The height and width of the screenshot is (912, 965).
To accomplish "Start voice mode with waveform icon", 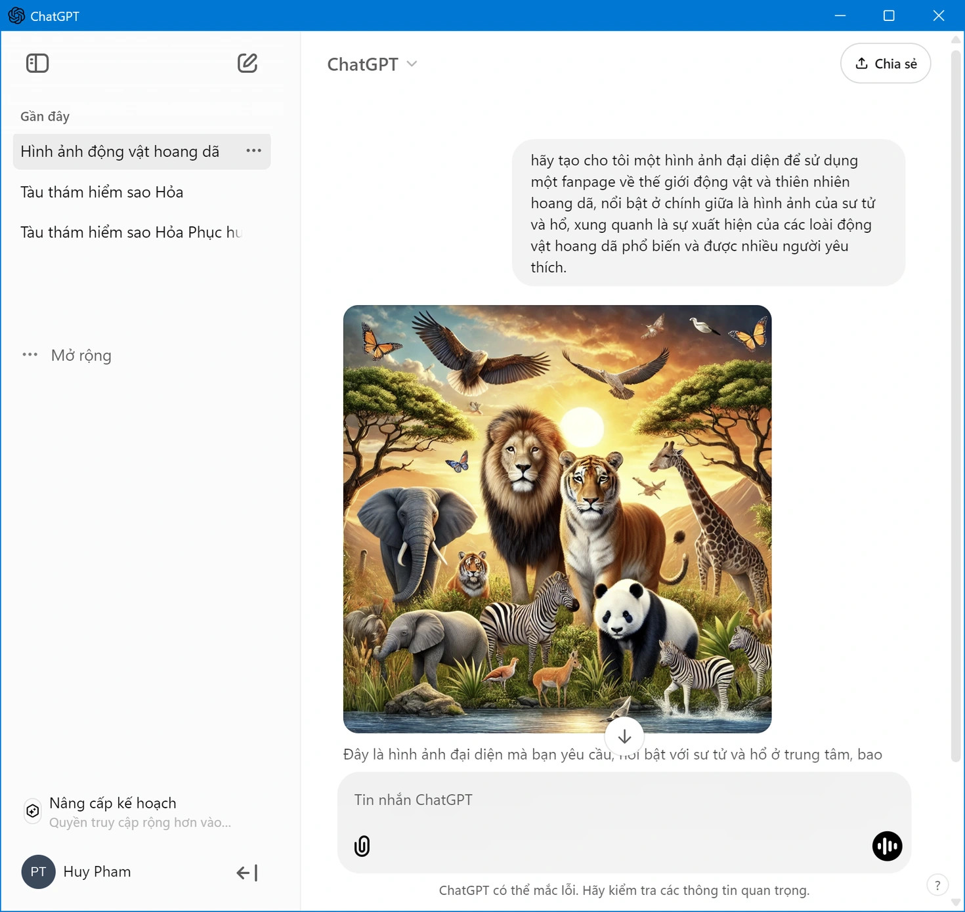I will coord(886,846).
